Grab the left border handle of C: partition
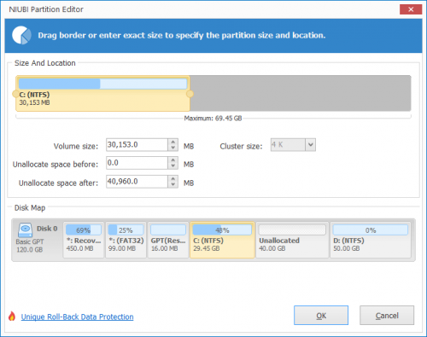Screen dimensions: 427x337 (x=15, y=94)
